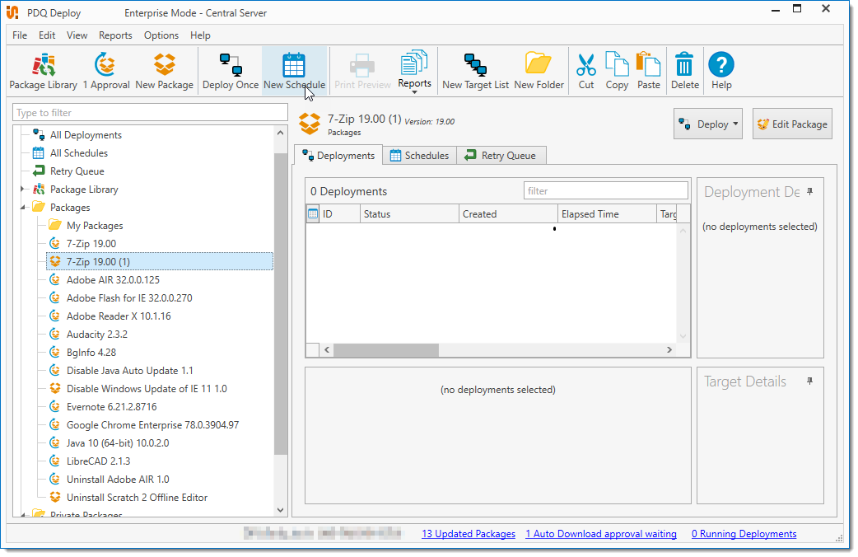The image size is (858, 557).
Task: Open the Deploy dropdown button
Action: (707, 124)
